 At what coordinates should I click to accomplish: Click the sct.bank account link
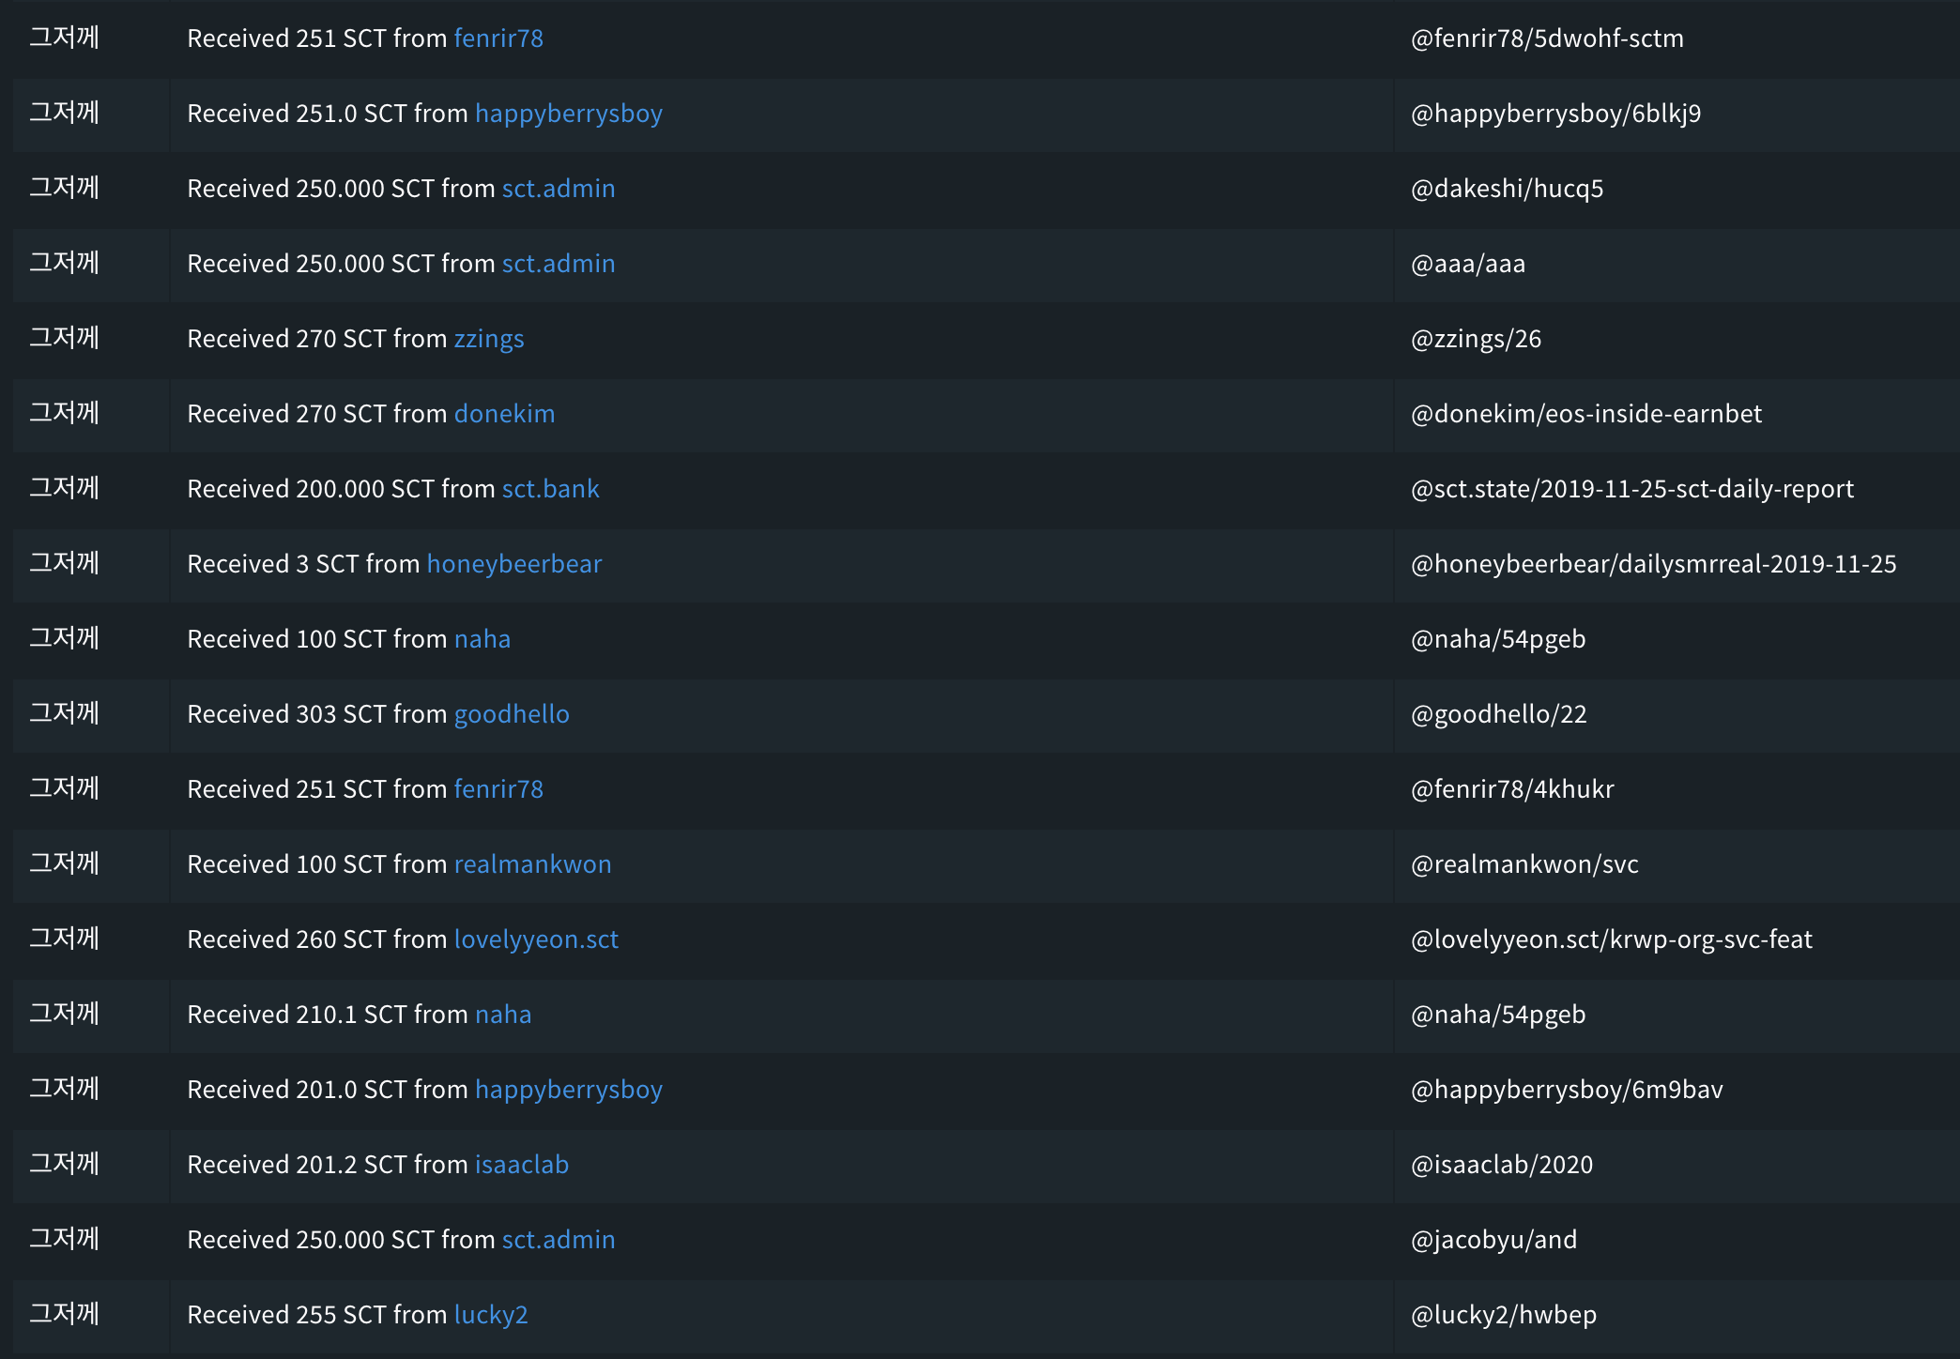[550, 489]
